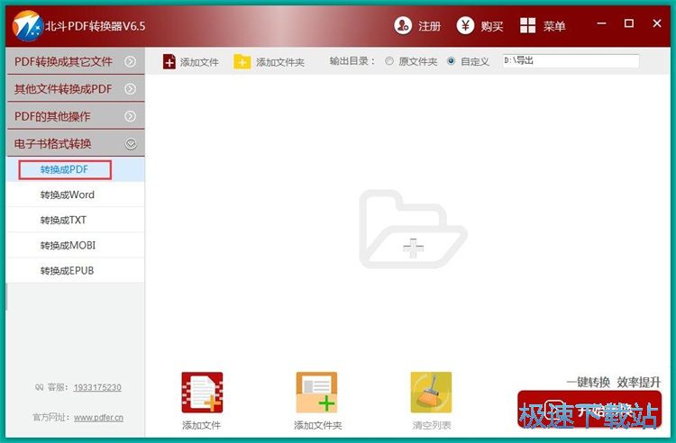
Task: Select 转换成PDF in sidebar
Action: pos(76,169)
